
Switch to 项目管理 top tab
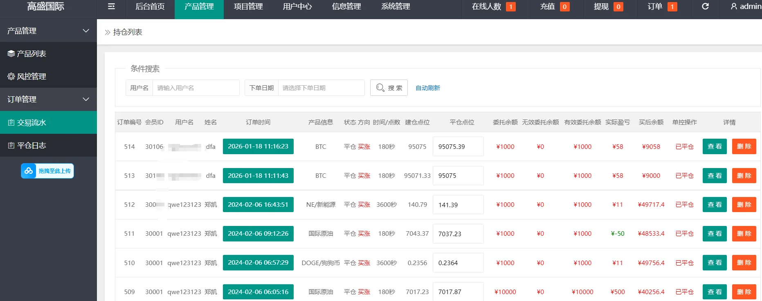point(248,7)
